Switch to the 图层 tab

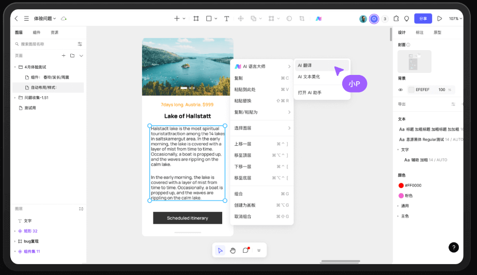coord(19,32)
